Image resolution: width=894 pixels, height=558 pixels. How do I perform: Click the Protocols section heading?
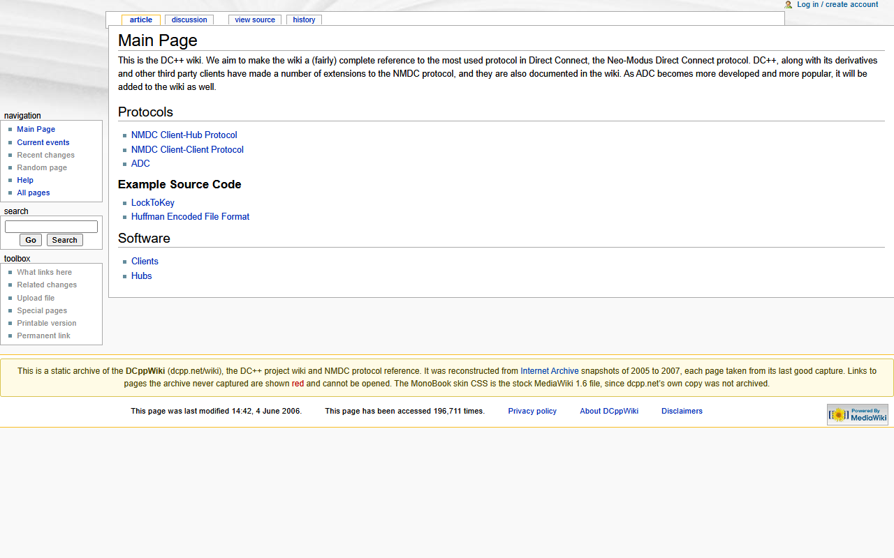tap(145, 112)
